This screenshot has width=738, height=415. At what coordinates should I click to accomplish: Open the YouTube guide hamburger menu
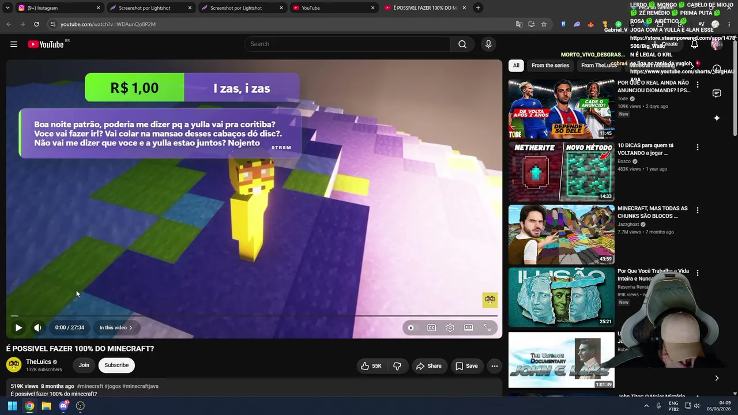pos(14,44)
